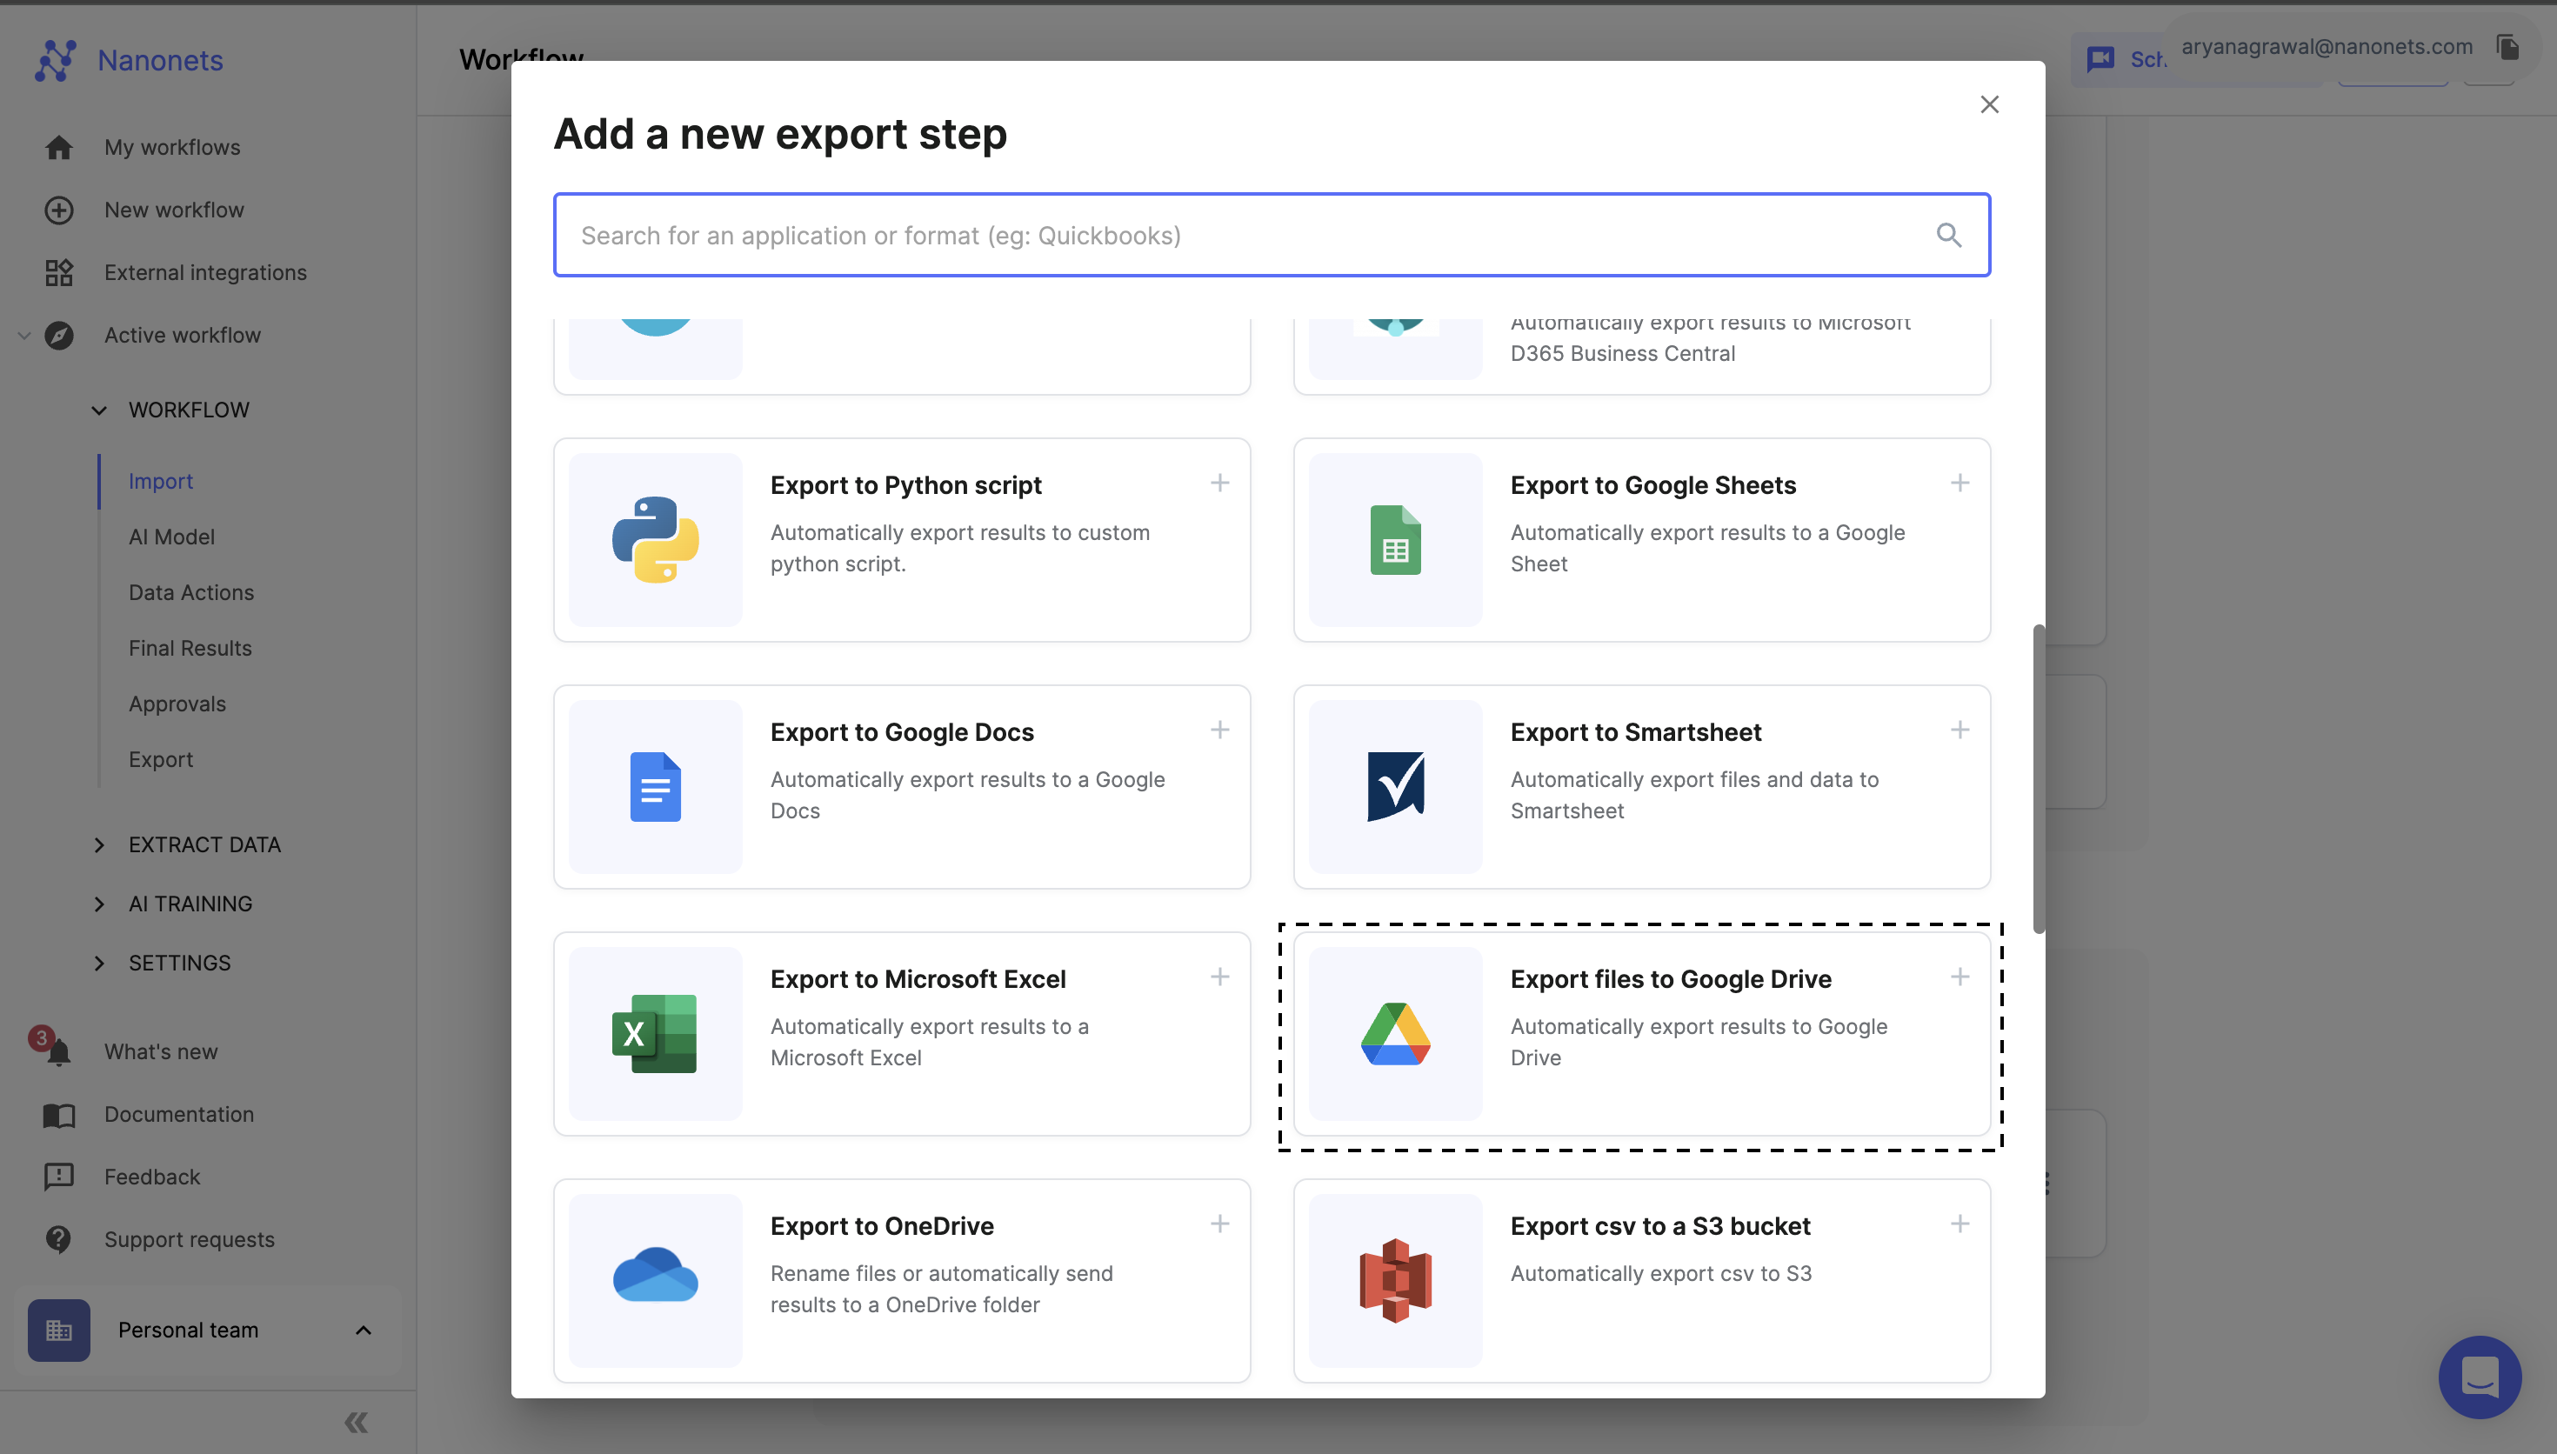2557x1454 pixels.
Task: Click the New workflow plus-circle icon
Action: 59,210
